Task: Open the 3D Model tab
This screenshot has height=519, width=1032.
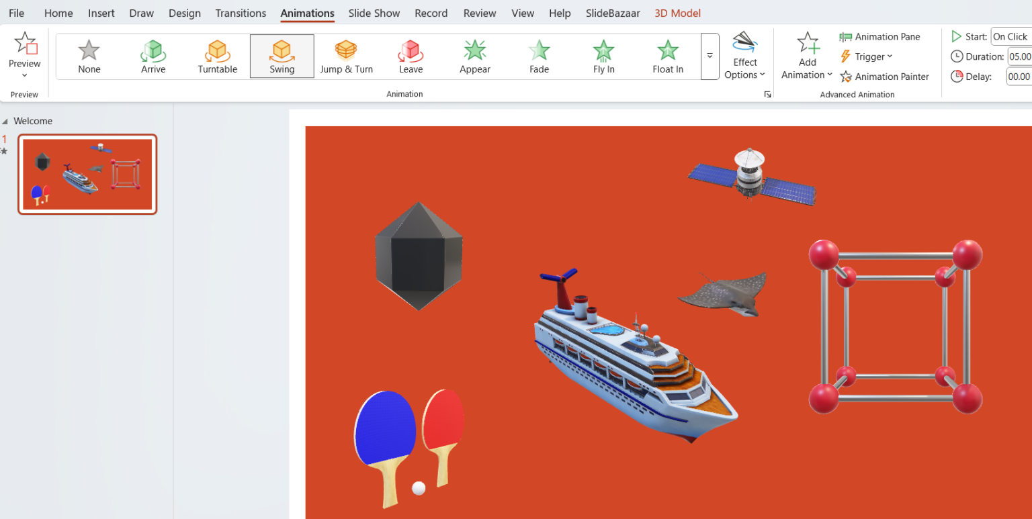Action: (x=677, y=13)
